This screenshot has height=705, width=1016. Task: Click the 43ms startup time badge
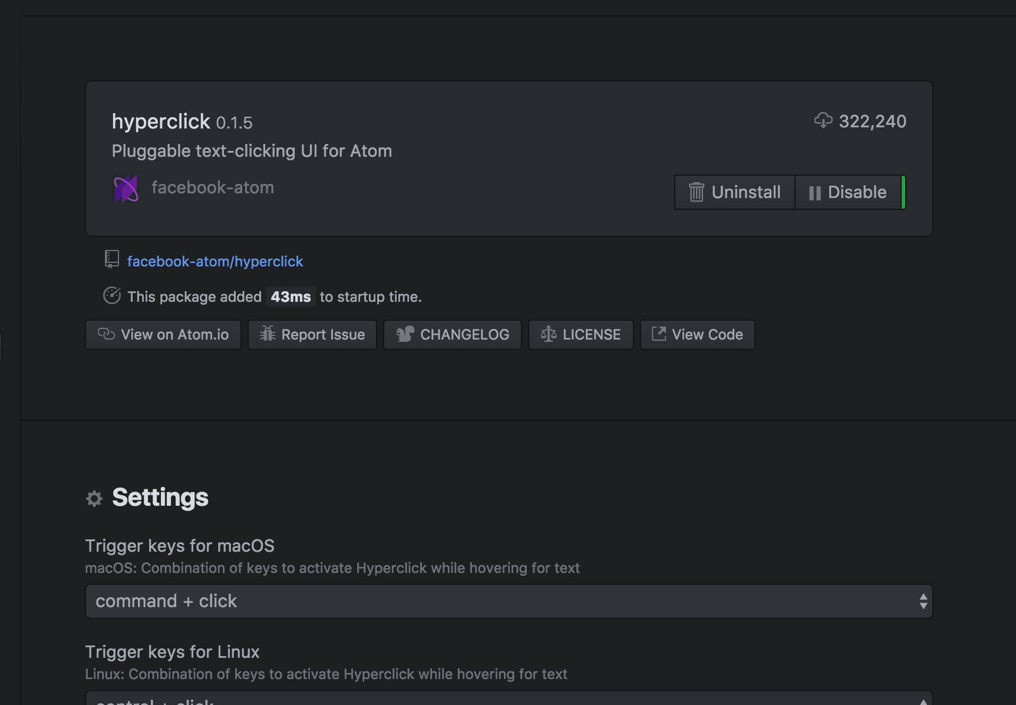[291, 297]
